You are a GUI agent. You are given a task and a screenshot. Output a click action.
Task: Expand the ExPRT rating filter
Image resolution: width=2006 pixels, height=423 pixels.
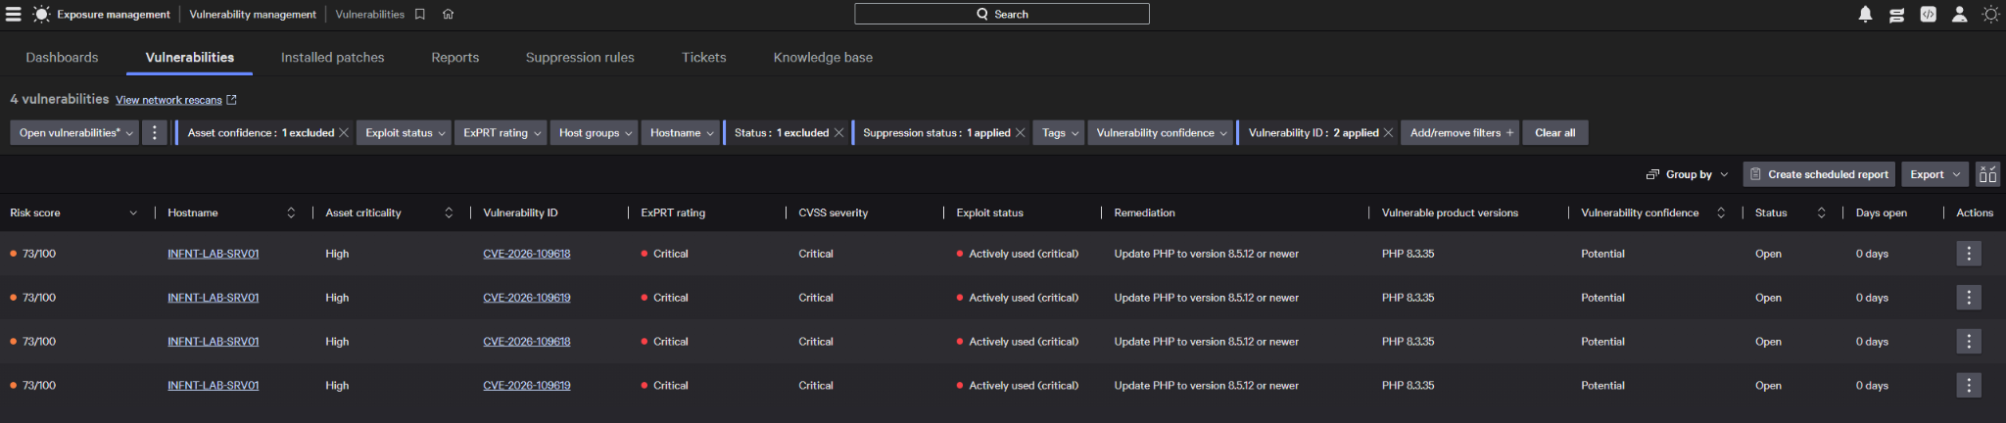pos(502,132)
